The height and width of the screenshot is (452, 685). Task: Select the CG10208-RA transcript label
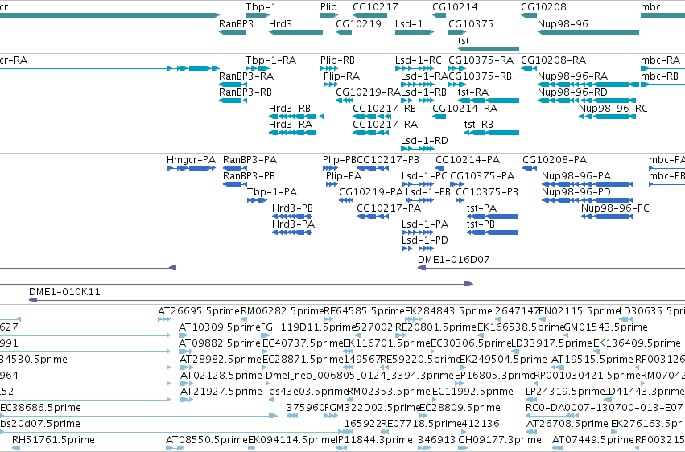point(553,60)
